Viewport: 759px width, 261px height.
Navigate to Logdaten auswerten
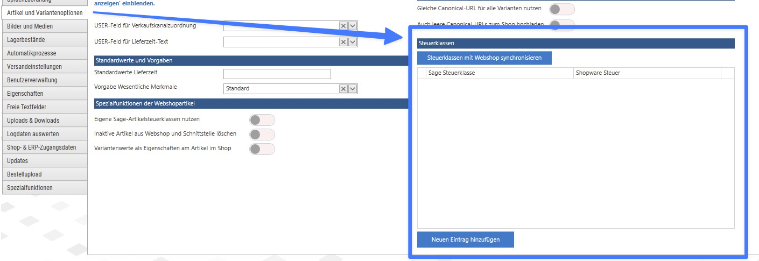44,134
